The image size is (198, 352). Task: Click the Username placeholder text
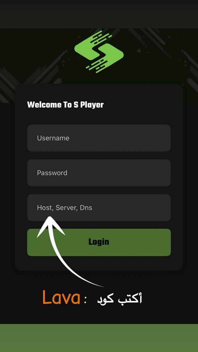coord(53,138)
